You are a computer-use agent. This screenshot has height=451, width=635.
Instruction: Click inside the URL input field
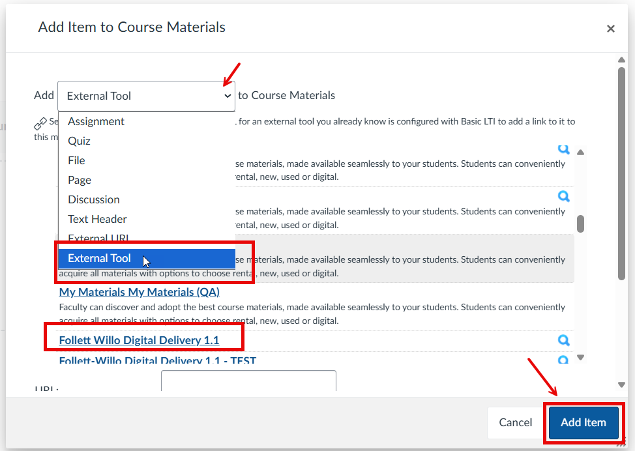coord(248,382)
